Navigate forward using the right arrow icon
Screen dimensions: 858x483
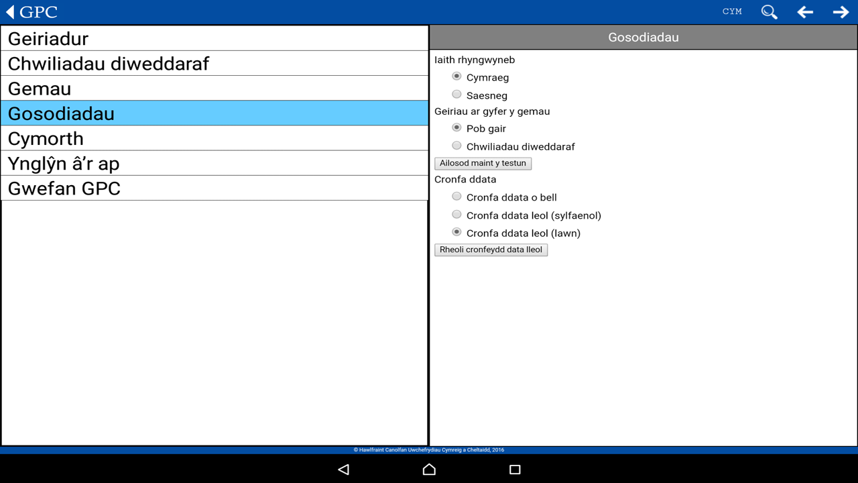tap(841, 11)
